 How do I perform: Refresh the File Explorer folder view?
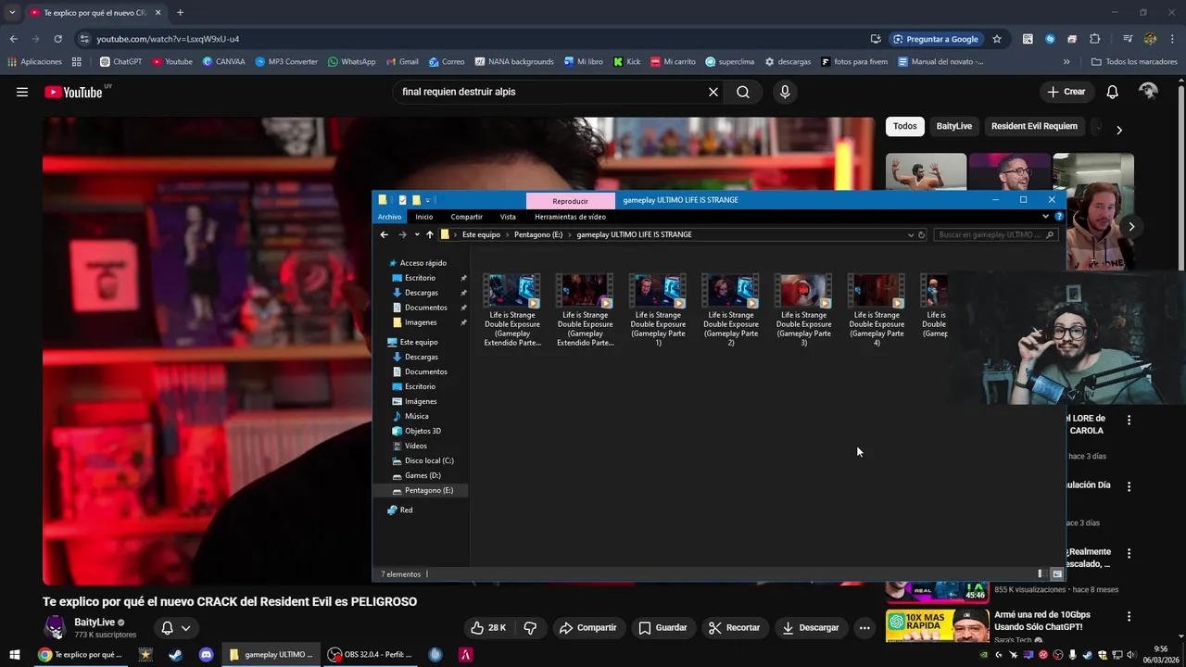click(x=921, y=234)
